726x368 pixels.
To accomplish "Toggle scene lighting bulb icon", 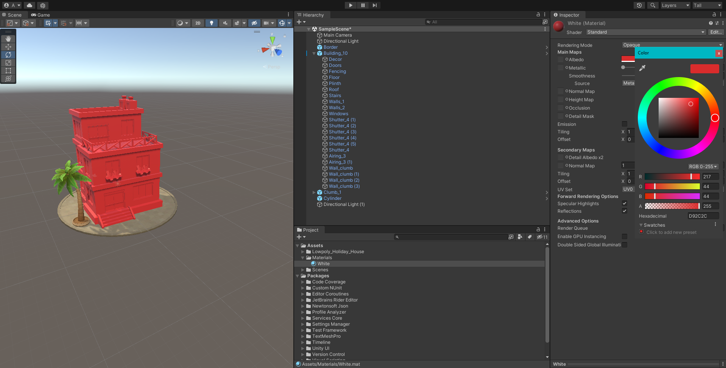I will pos(211,23).
